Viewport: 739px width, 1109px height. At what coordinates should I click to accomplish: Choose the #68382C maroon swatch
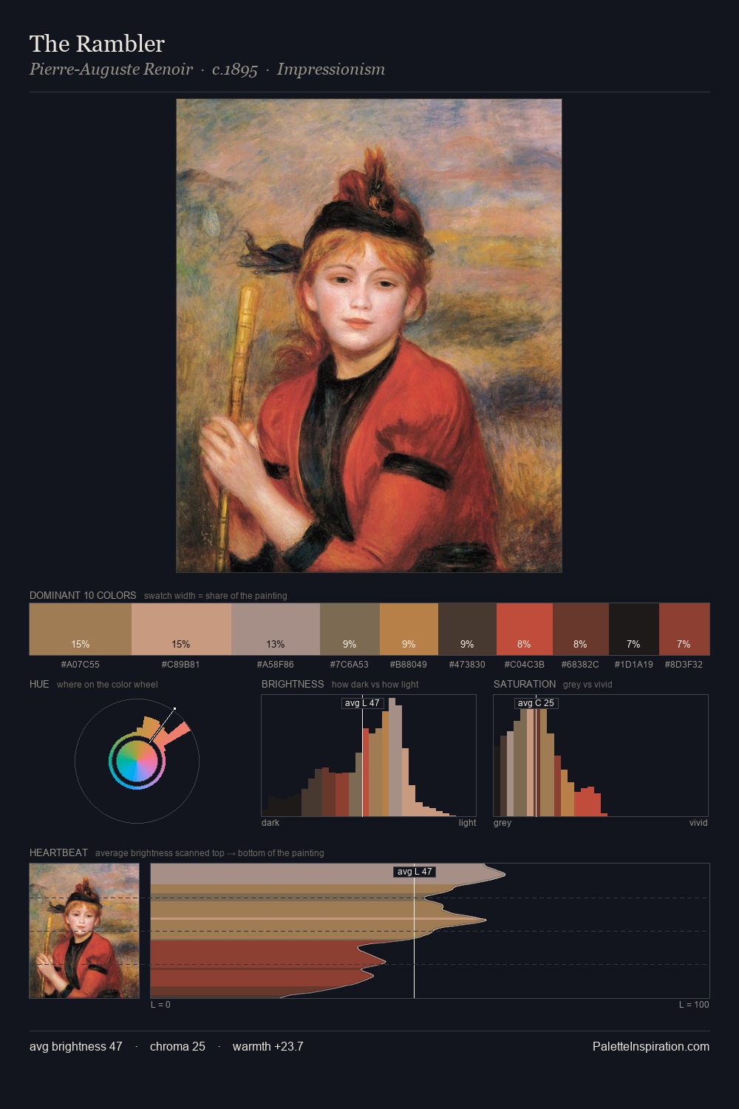click(581, 629)
